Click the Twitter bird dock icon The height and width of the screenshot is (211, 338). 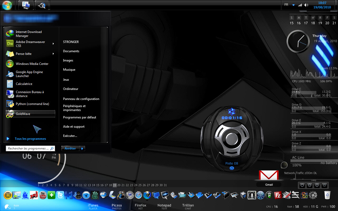click(60, 195)
